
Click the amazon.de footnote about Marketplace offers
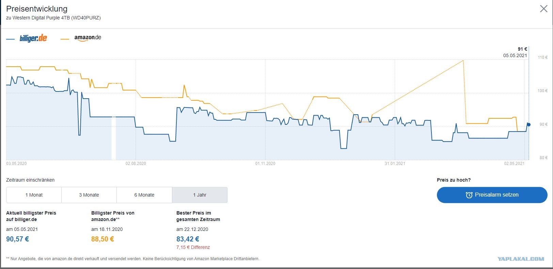coord(133,259)
